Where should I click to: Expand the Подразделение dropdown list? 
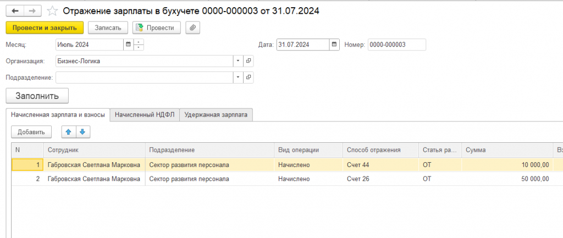coord(238,77)
